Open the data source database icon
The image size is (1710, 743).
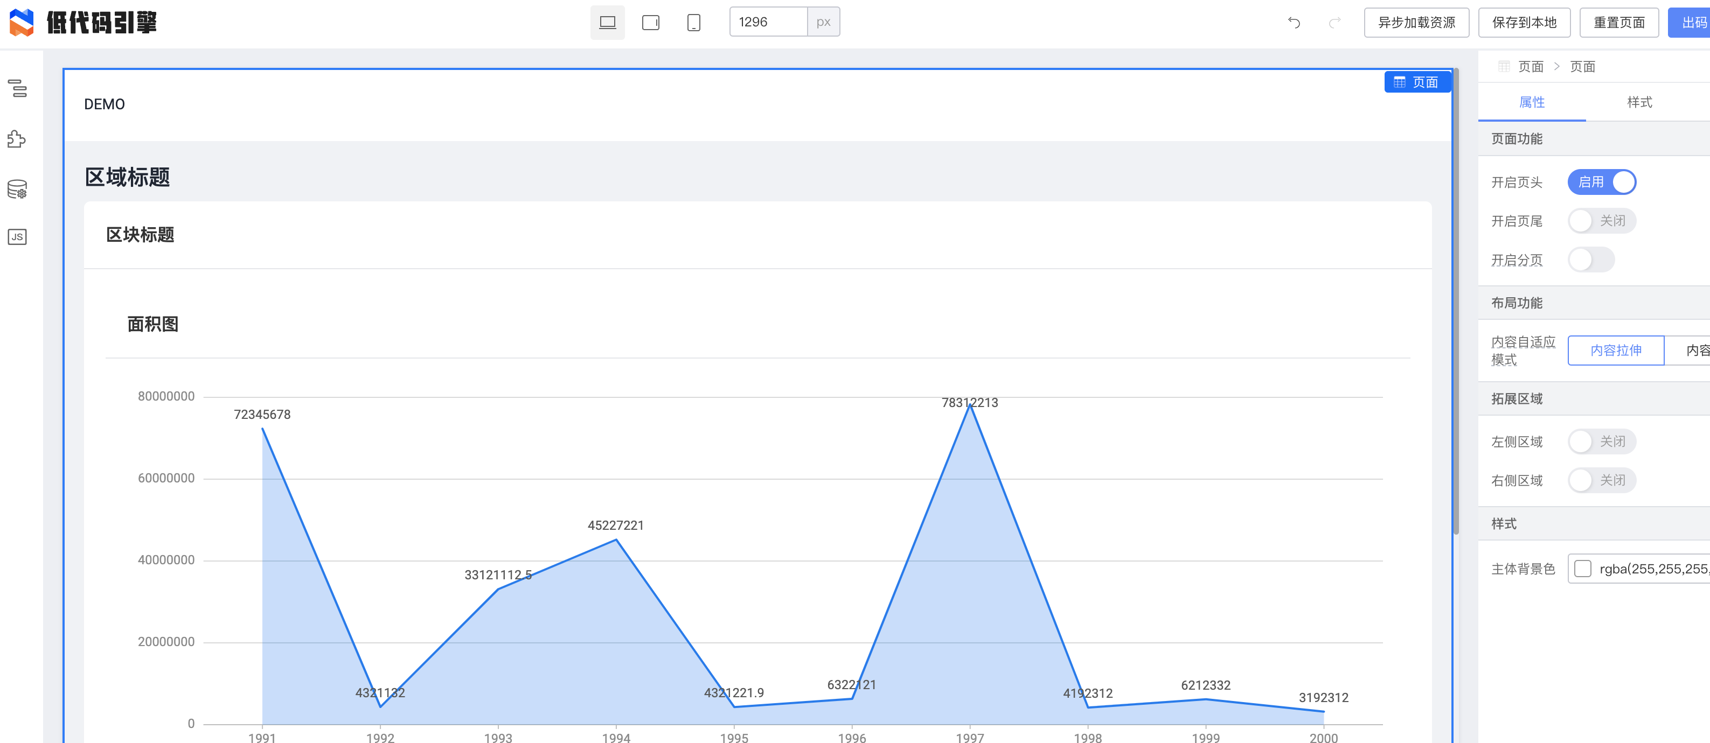point(17,190)
